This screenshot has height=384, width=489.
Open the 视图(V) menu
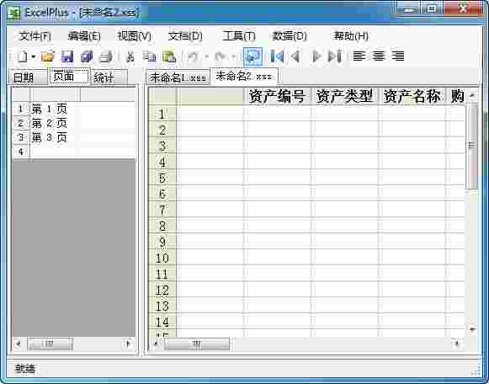pyautogui.click(x=134, y=36)
